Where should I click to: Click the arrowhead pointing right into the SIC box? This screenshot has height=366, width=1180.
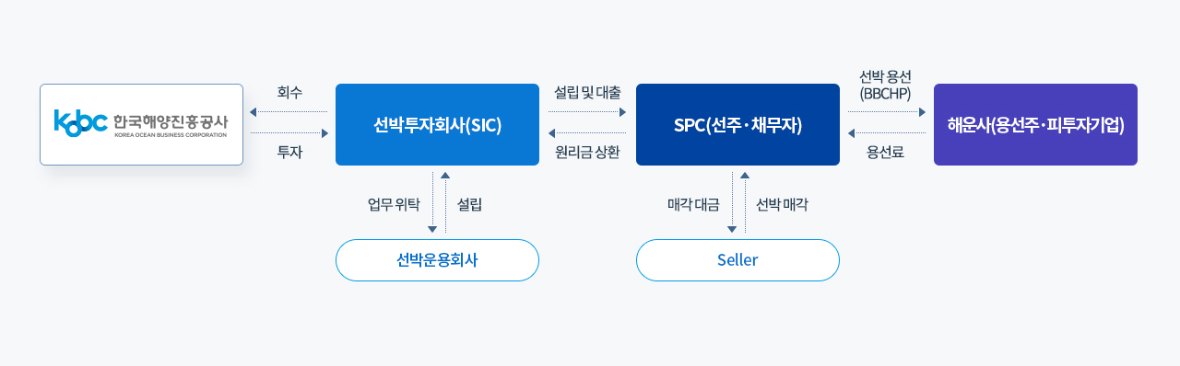point(324,133)
